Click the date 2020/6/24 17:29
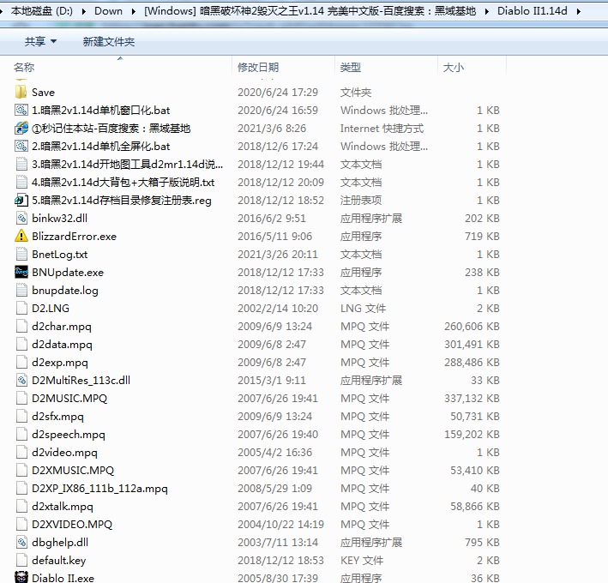Image resolution: width=608 pixels, height=583 pixels. coord(278,93)
